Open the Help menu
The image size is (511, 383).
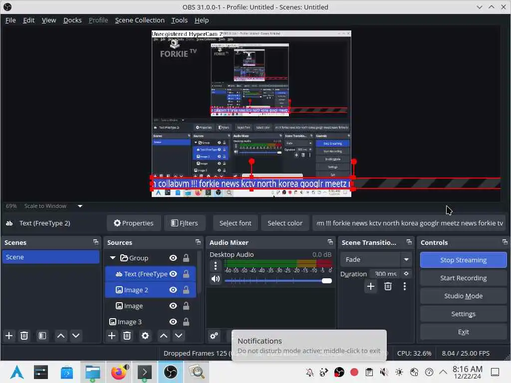pyautogui.click(x=202, y=20)
